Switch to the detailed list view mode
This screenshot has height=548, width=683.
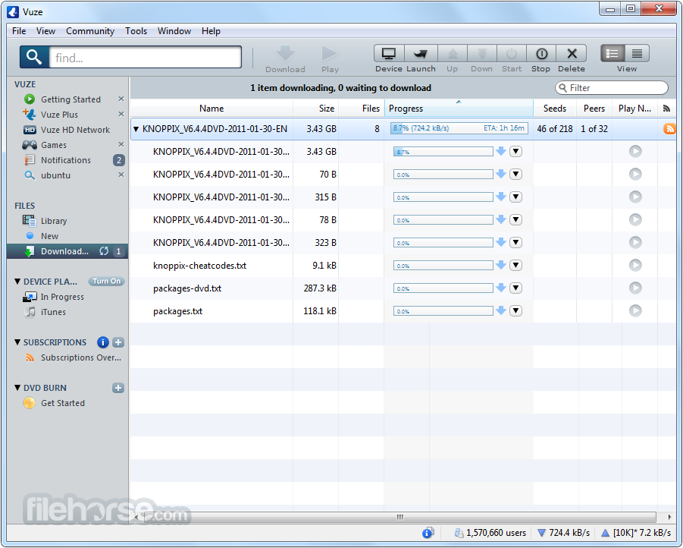(637, 53)
